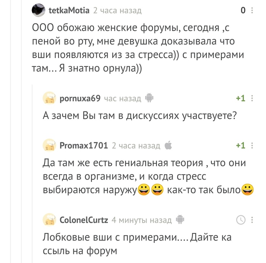
Task: Click the Android icon beside ColonelCurtz
Action: click(x=180, y=220)
